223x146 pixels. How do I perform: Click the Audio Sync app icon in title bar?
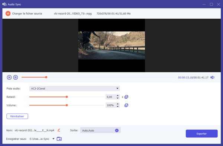click(4, 4)
